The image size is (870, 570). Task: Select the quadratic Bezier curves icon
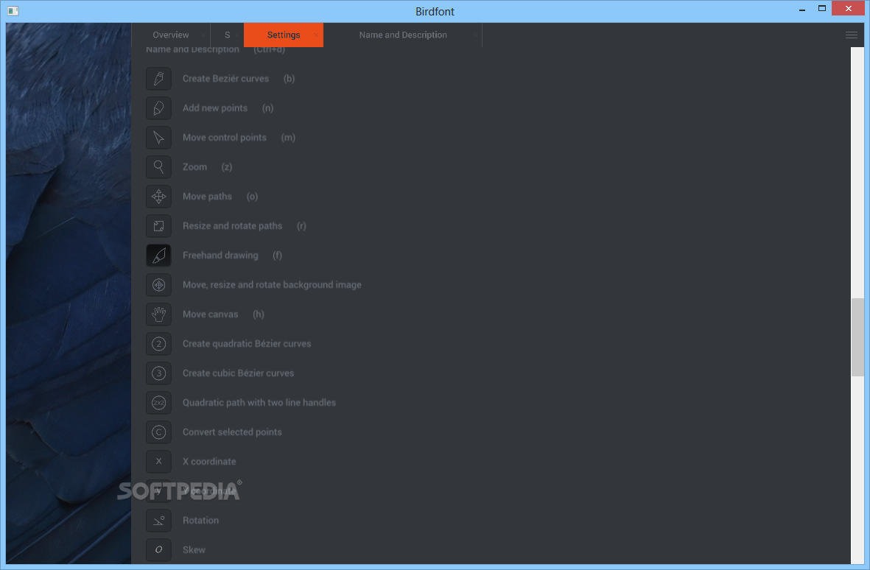click(x=158, y=343)
